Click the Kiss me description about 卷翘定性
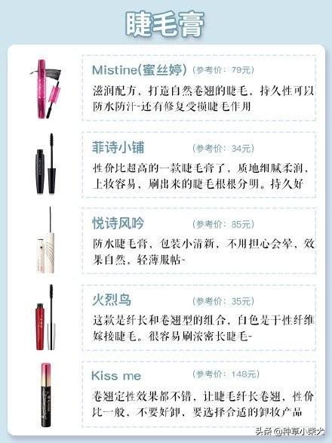Screen dimensions: 332x443 (x=202, y=405)
